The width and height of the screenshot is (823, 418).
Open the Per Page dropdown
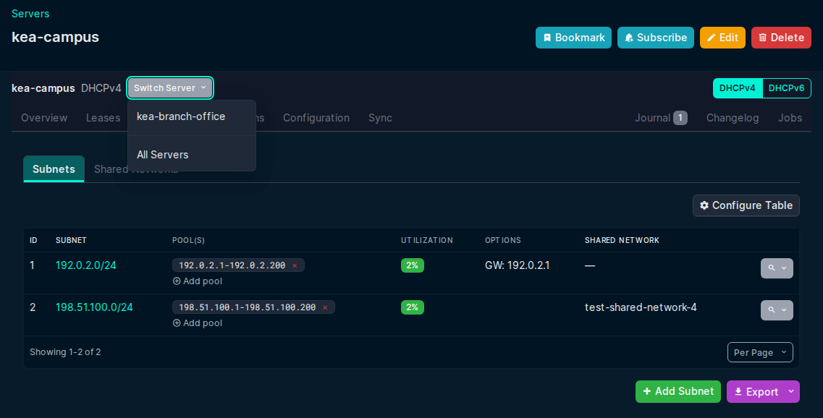760,352
